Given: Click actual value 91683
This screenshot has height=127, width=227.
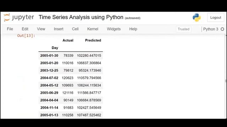Looking at the screenshot, I should tap(68, 108).
